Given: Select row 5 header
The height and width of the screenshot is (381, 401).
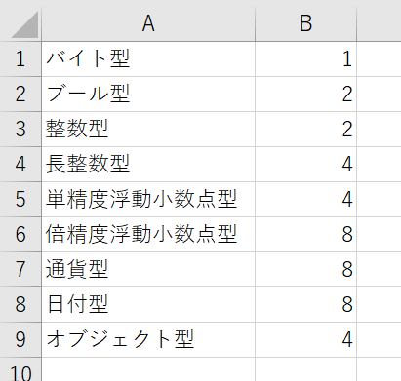Looking at the screenshot, I should pyautogui.click(x=20, y=199).
